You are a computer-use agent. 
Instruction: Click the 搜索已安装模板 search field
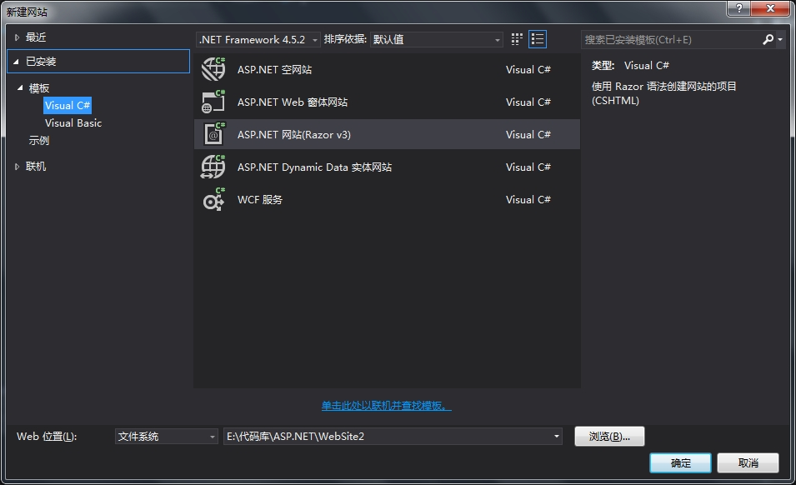click(x=670, y=39)
